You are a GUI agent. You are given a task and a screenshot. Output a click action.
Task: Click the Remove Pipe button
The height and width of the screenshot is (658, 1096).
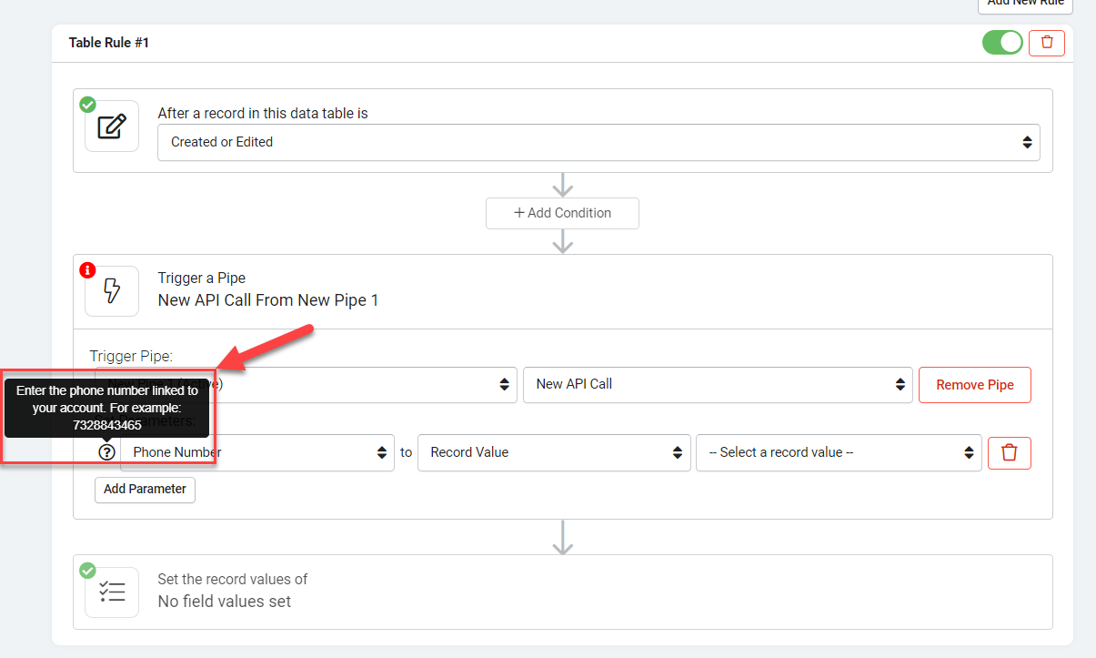click(x=975, y=385)
